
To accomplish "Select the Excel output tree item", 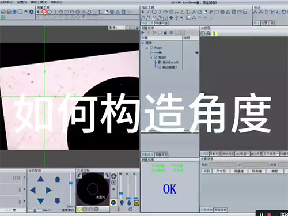I will point(168,62).
